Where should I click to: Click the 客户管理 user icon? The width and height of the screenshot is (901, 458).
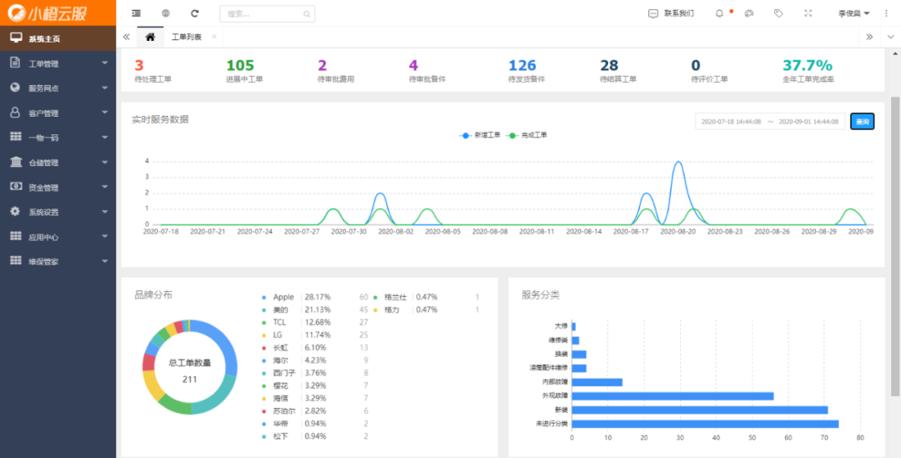pyautogui.click(x=16, y=113)
